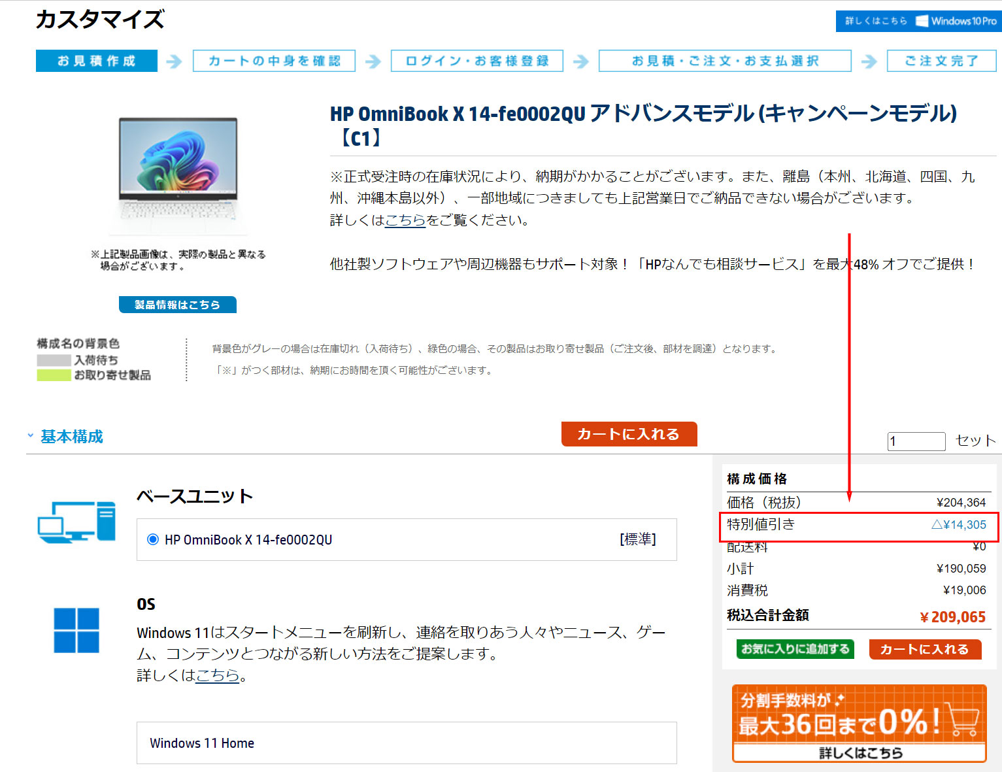Image resolution: width=1002 pixels, height=772 pixels.
Task: Click the arrow after お見積作成 step
Action: pyautogui.click(x=174, y=61)
